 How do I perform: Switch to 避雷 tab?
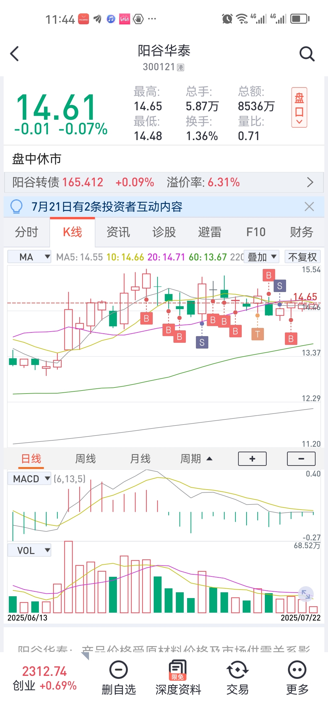[x=210, y=232]
